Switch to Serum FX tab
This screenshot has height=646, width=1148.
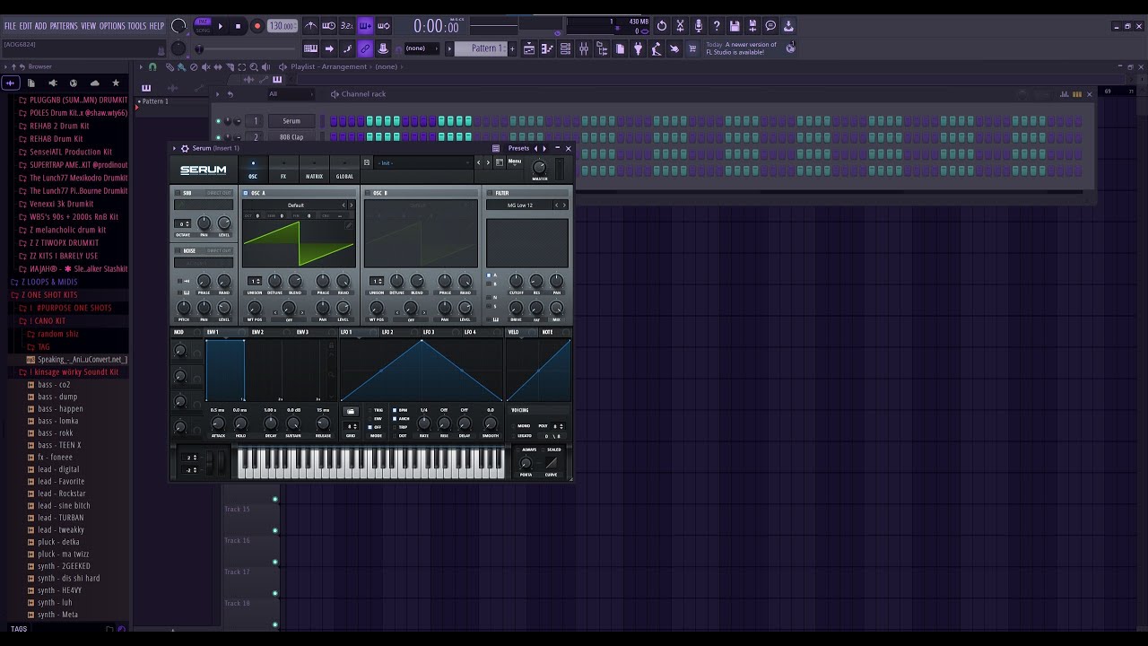coord(283,170)
